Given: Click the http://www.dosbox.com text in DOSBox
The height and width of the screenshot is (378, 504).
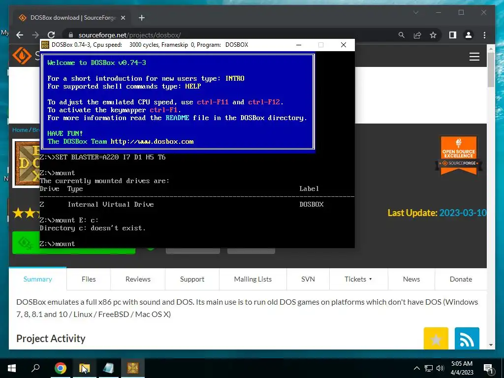Looking at the screenshot, I should point(152,141).
